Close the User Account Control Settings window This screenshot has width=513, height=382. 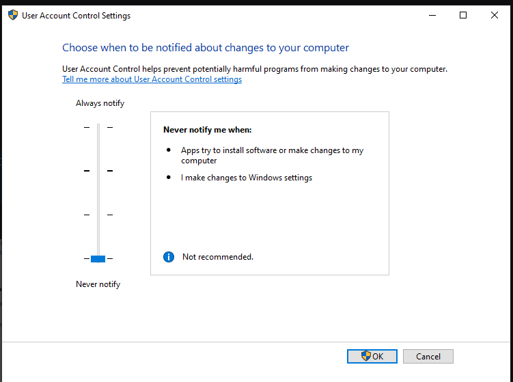[495, 15]
